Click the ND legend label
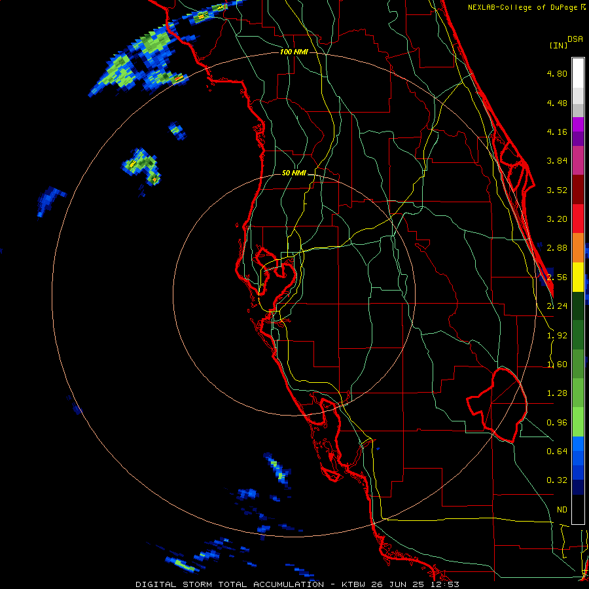 coord(562,510)
